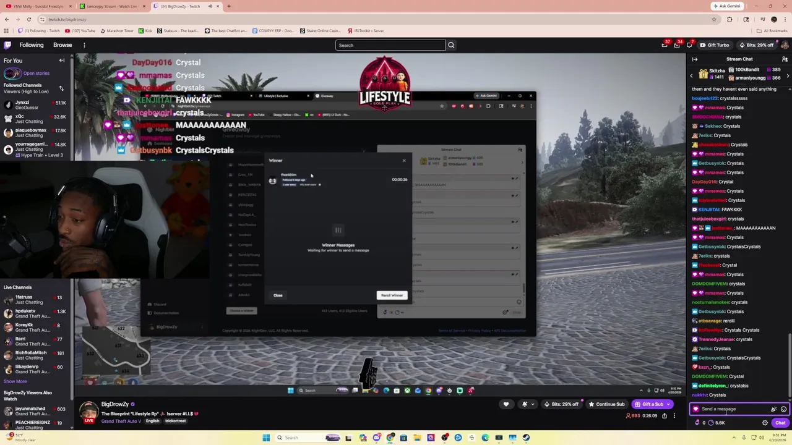Click the Chat send button
792x445 pixels.
click(x=780, y=423)
